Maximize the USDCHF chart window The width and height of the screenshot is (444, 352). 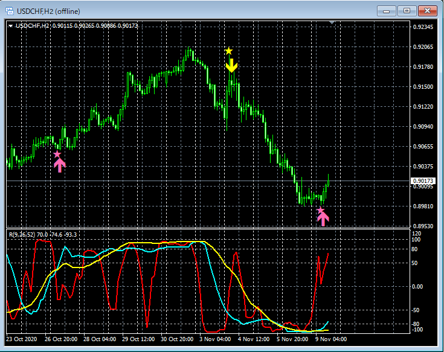coord(407,11)
